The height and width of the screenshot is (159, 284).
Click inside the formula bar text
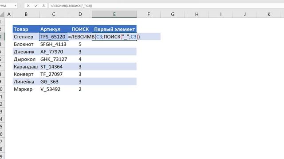(x=71, y=6)
